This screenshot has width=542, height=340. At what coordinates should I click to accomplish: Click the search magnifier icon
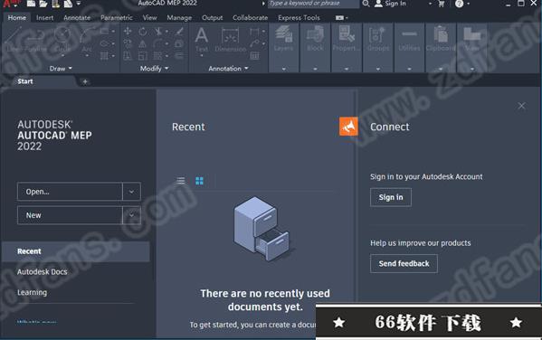click(366, 4)
